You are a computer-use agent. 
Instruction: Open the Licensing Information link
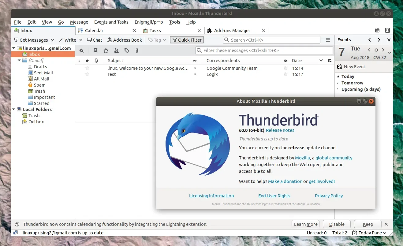211,196
